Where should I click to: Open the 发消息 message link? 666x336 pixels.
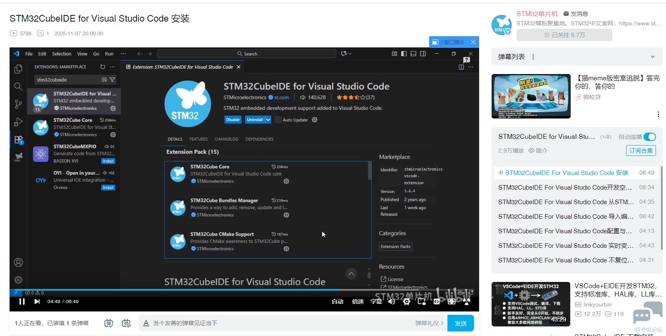coord(575,14)
